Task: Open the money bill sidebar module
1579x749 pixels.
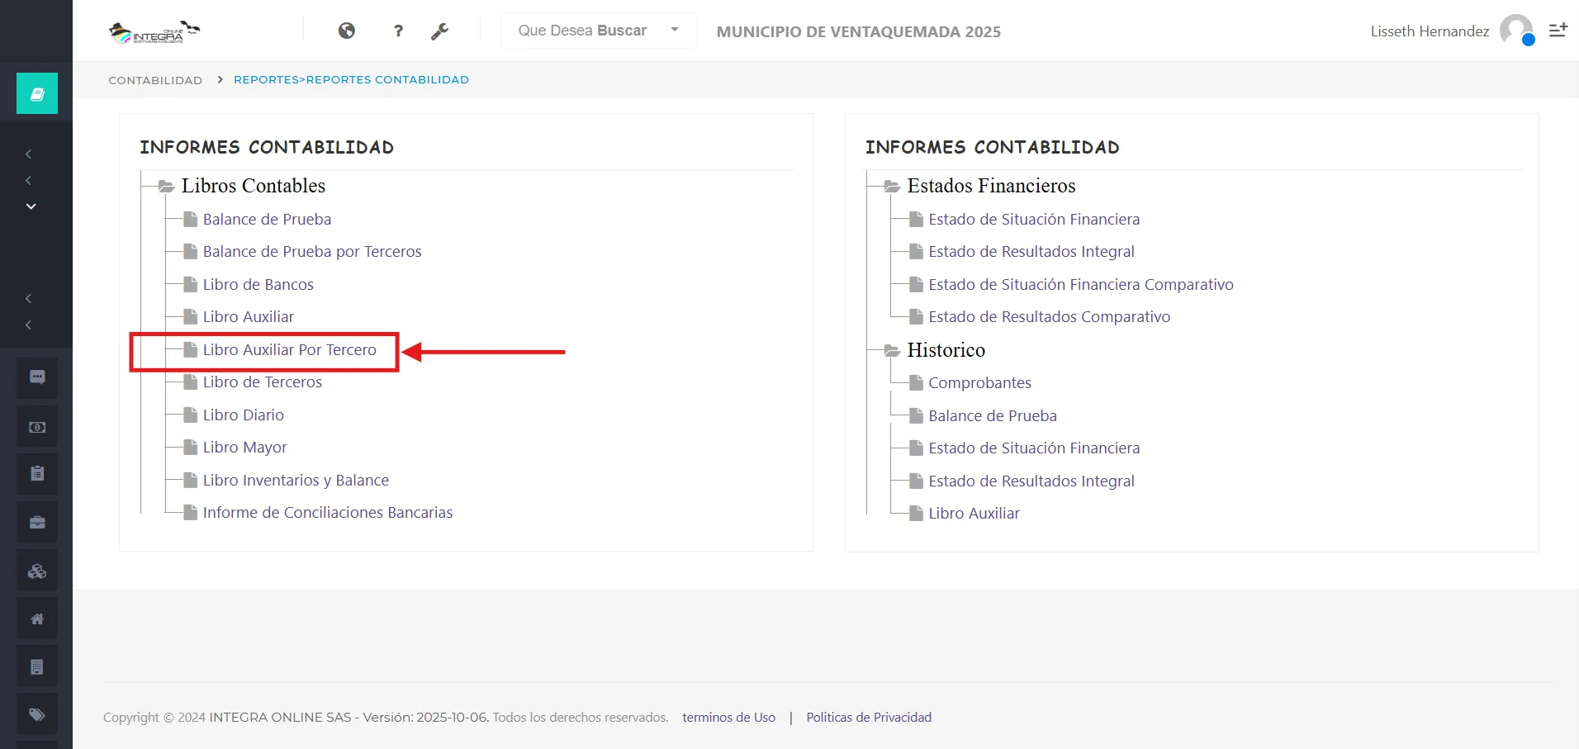Action: click(x=37, y=427)
